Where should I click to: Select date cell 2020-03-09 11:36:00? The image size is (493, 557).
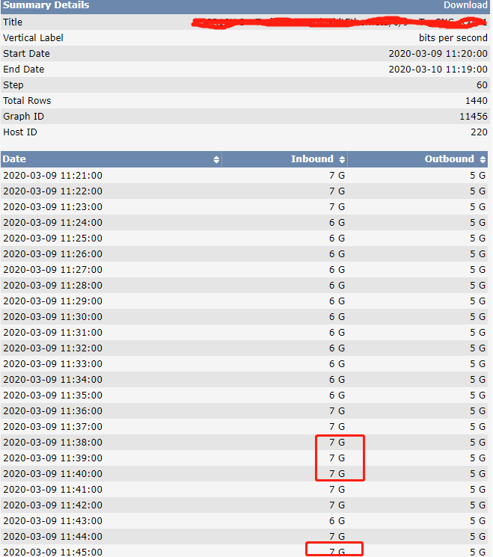click(52, 411)
